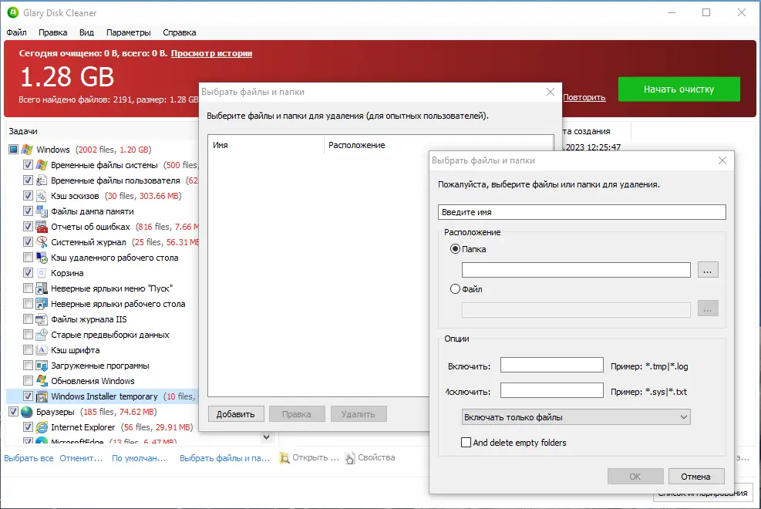This screenshot has width=761, height=509.
Task: Click the Исключить filter input field
Action: point(552,390)
